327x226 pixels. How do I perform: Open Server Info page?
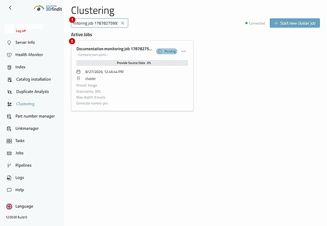[x=25, y=42]
